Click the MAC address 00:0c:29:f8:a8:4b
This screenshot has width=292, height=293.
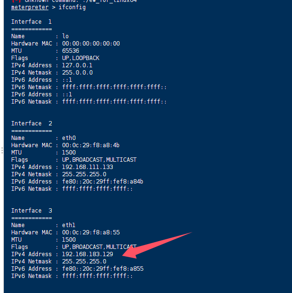91,145
